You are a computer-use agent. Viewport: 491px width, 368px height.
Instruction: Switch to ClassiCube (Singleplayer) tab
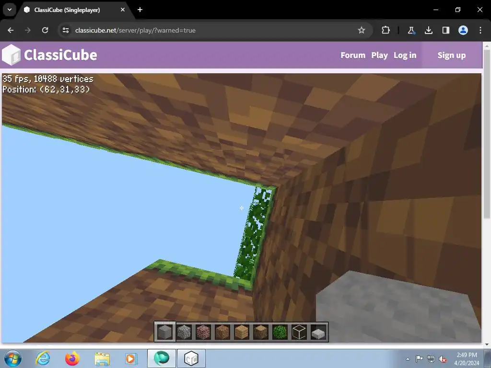coord(67,10)
